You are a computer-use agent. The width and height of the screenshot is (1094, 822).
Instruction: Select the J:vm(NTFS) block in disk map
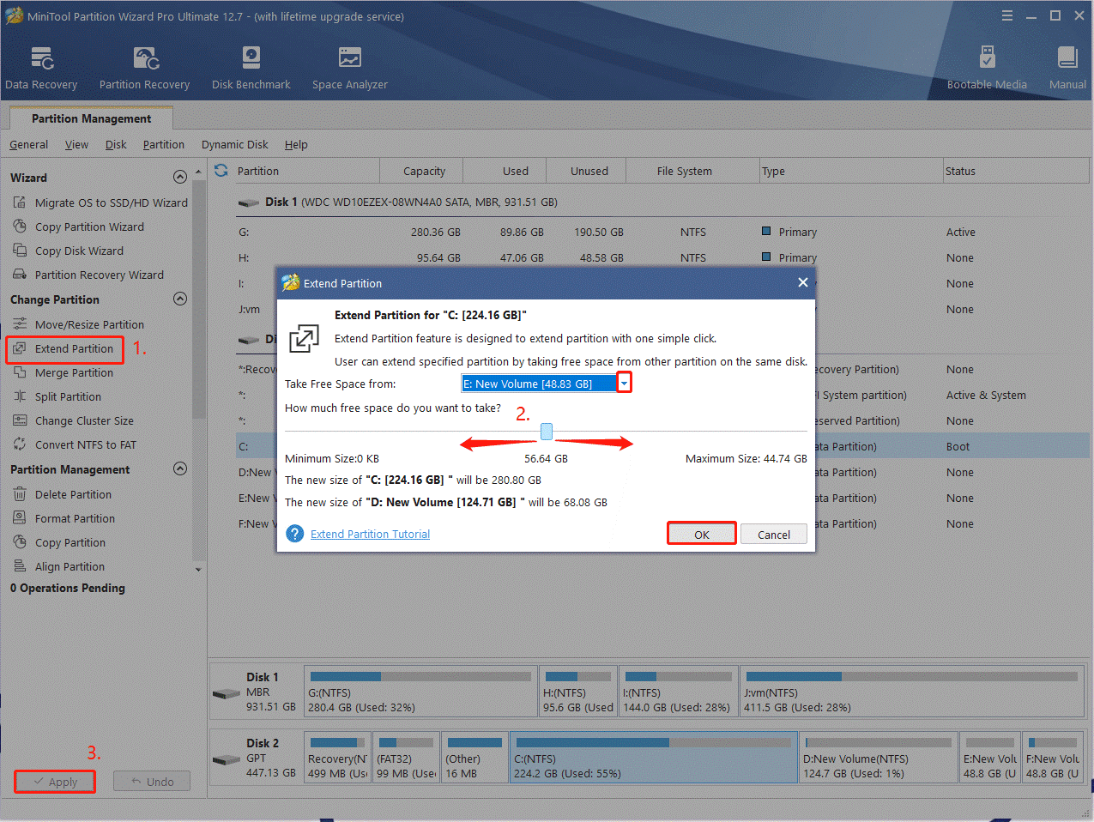(x=912, y=692)
